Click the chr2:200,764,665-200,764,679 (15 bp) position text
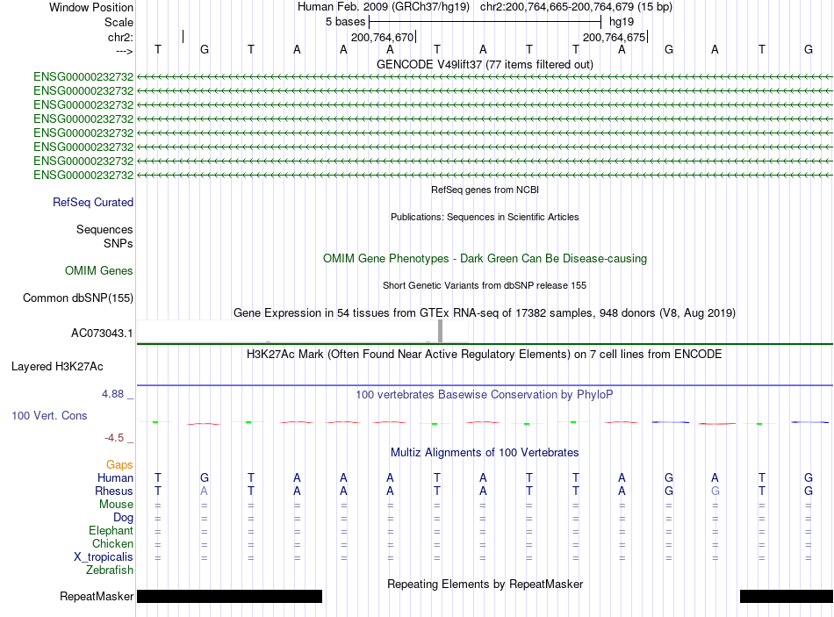 [x=576, y=7]
